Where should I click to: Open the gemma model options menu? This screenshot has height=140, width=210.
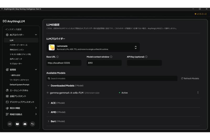pyautogui.click(x=198, y=92)
